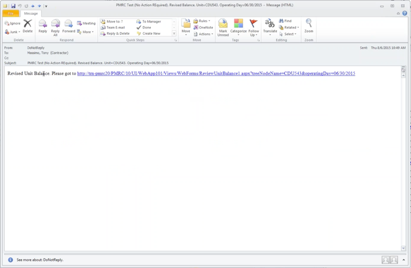The image size is (411, 268).
Task: Click the Reply icon in the ribbon
Action: point(42,26)
